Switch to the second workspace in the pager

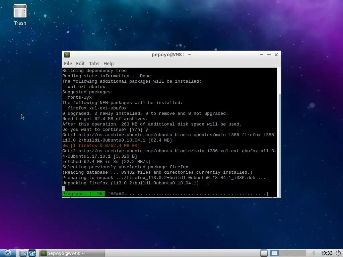click(x=283, y=253)
